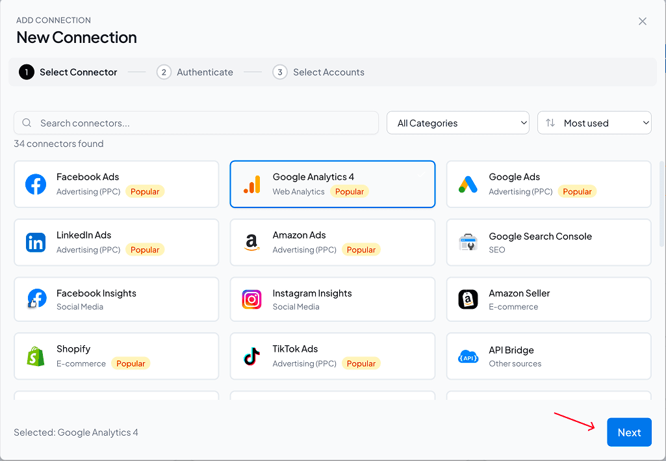Click the Instagram Insights logo icon
666x461 pixels.
coord(252,300)
